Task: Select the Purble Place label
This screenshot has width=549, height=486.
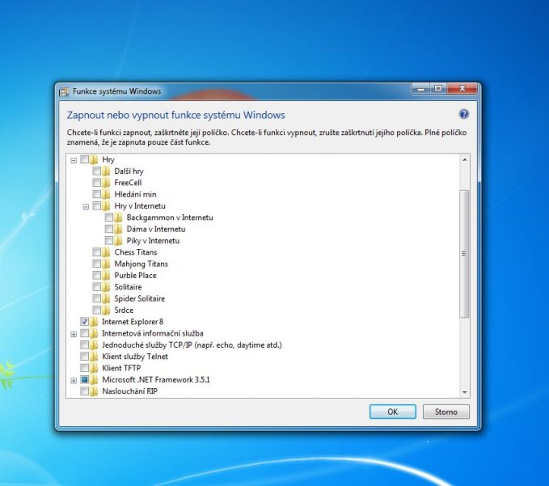Action: pos(135,275)
